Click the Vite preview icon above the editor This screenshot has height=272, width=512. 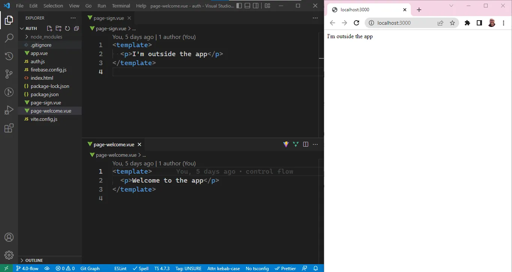[x=286, y=144]
